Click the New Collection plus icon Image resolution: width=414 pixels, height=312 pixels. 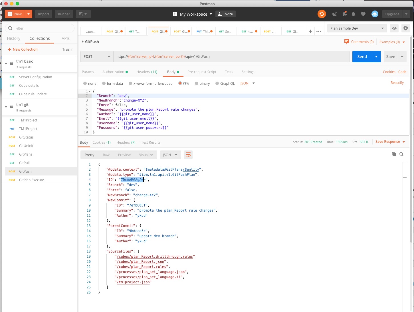coord(9,49)
